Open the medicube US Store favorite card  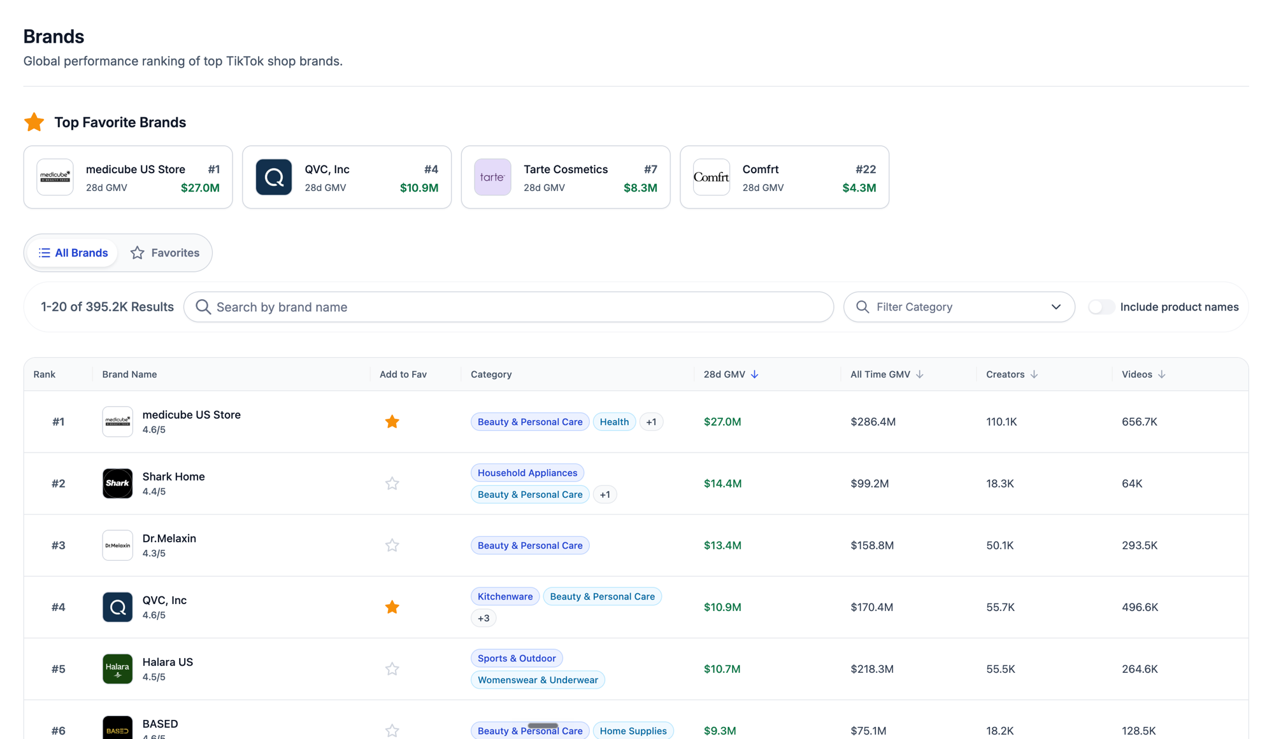pyautogui.click(x=128, y=177)
